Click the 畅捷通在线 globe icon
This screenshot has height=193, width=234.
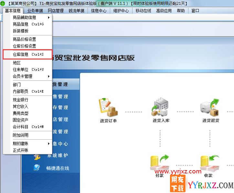click(x=37, y=168)
